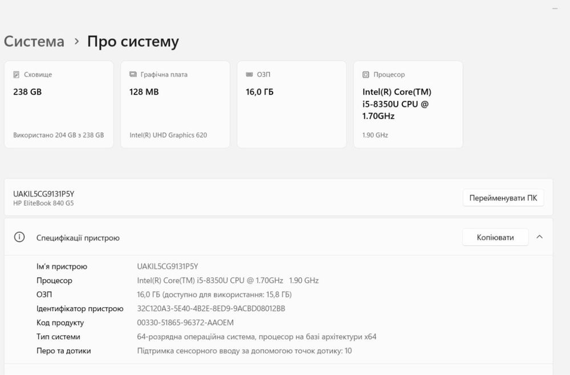Click the HP EliteBook 840 G5 model text

pos(43,203)
